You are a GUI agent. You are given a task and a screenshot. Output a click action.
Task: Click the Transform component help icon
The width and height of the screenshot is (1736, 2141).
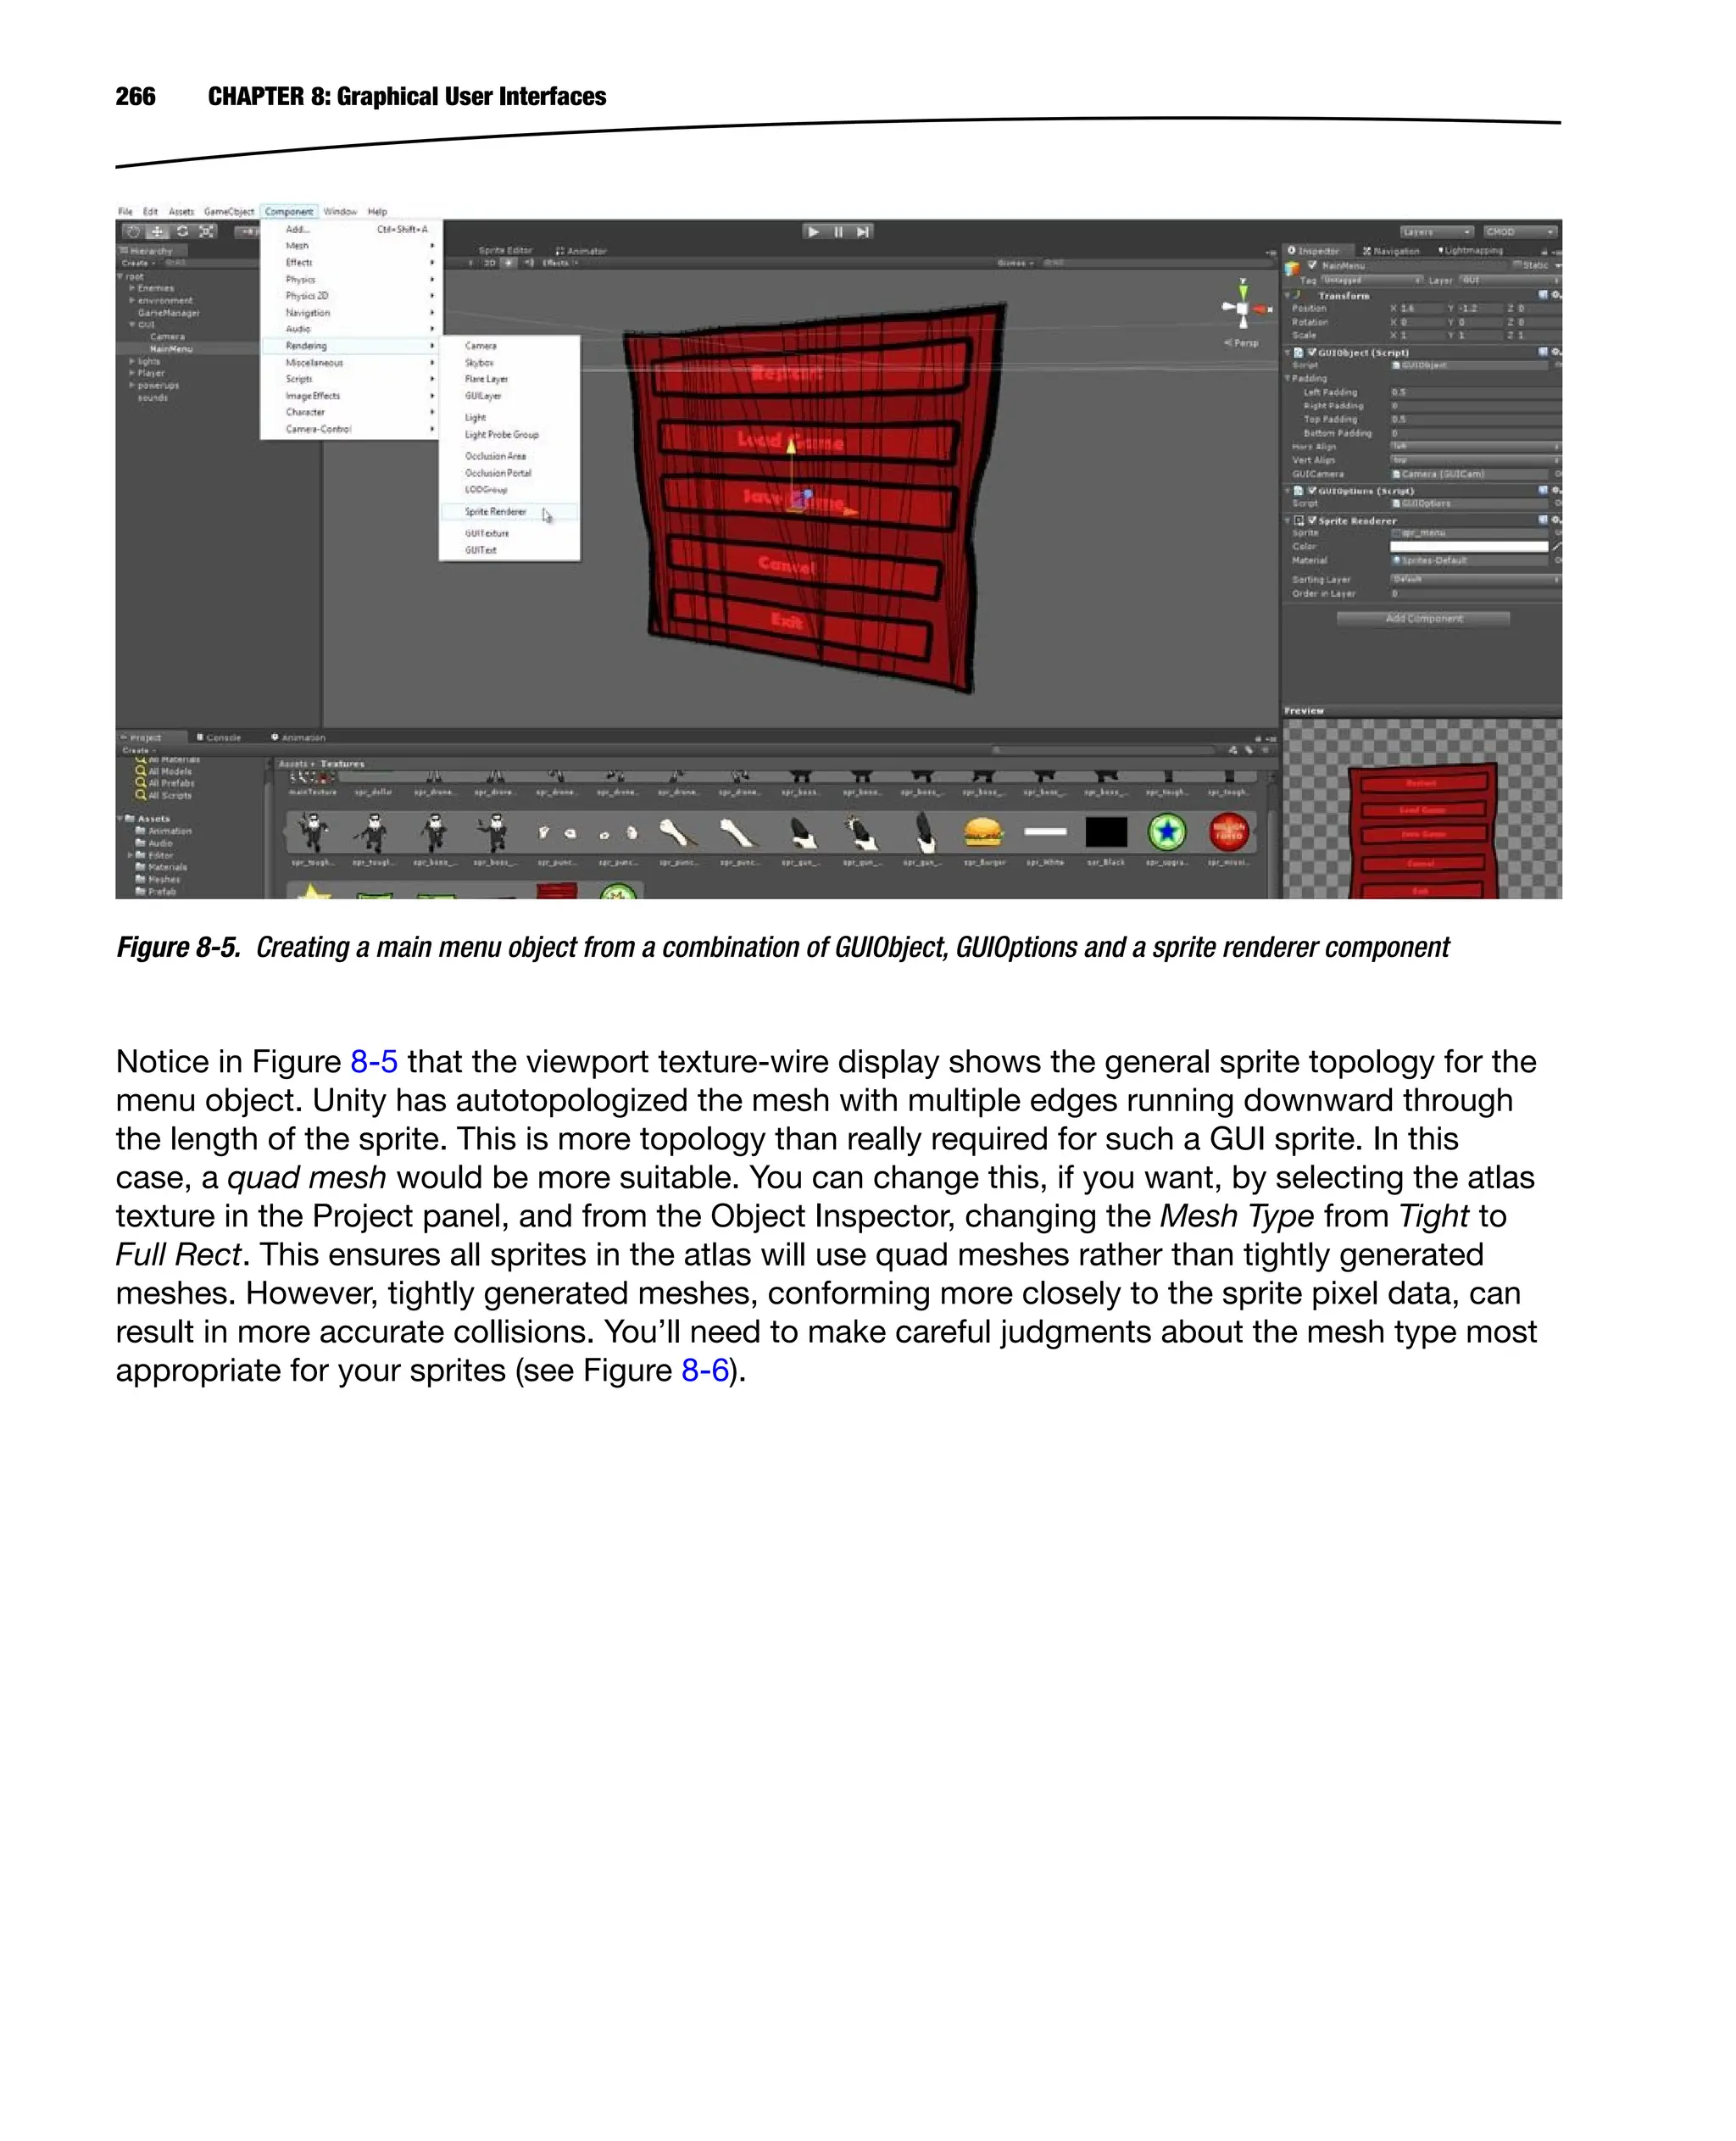[x=1543, y=295]
